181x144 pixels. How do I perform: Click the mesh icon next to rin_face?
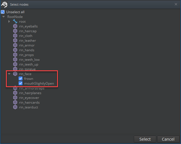tap(15, 74)
